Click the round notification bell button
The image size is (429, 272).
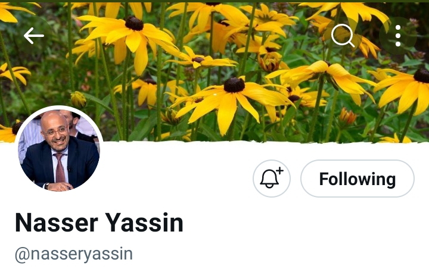point(272,179)
